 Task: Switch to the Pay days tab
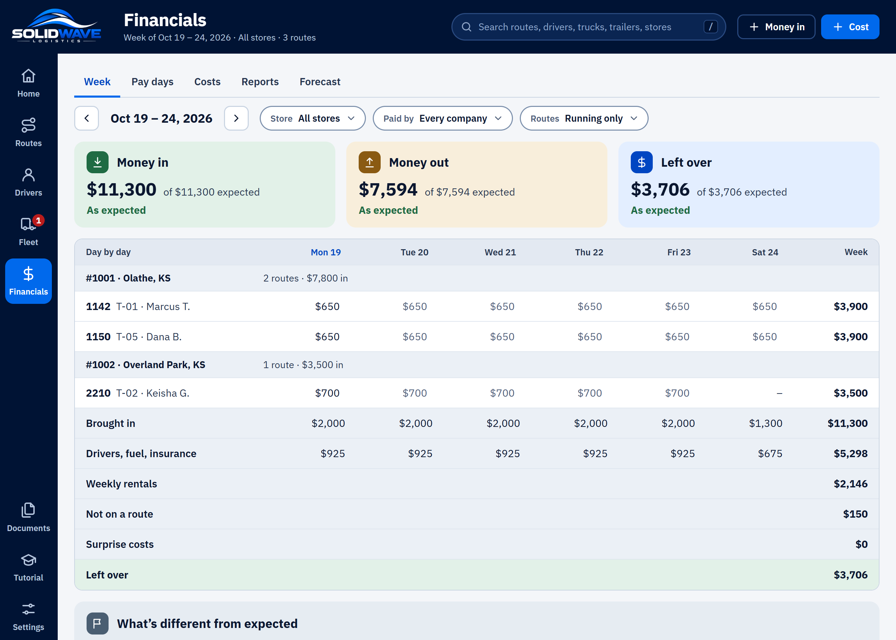[153, 81]
